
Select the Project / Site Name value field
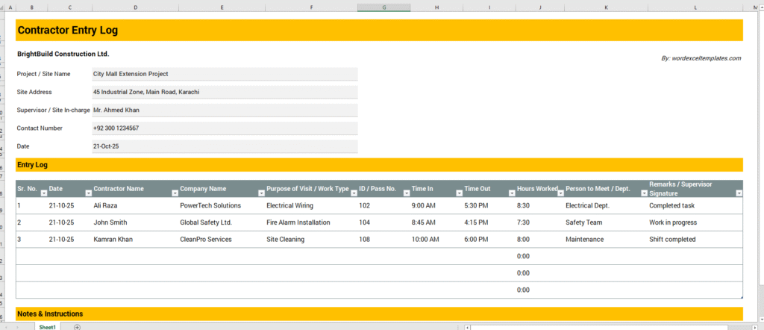pos(224,74)
